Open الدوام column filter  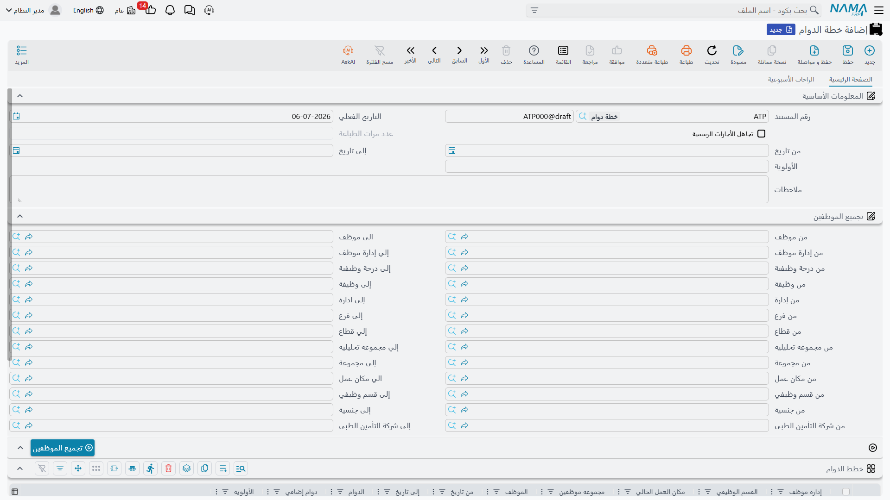(340, 492)
